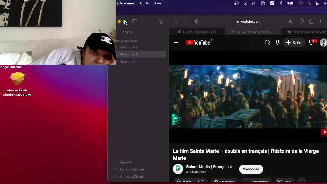The width and height of the screenshot is (327, 184).
Task: Go forward in Safari history
Action: pyautogui.click(x=185, y=21)
